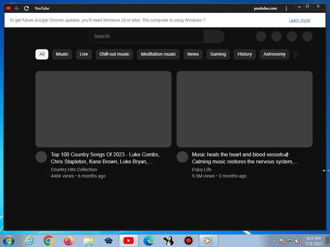The width and height of the screenshot is (330, 247).
Task: Launch Google Chrome from taskbar
Action: (x=49, y=241)
